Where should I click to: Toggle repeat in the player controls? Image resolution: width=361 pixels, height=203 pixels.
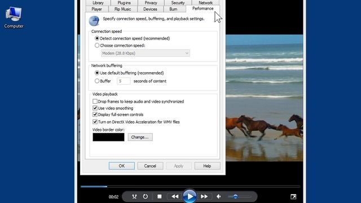click(x=146, y=197)
